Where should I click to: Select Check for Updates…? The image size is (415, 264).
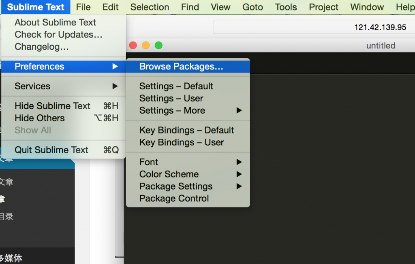click(64, 35)
